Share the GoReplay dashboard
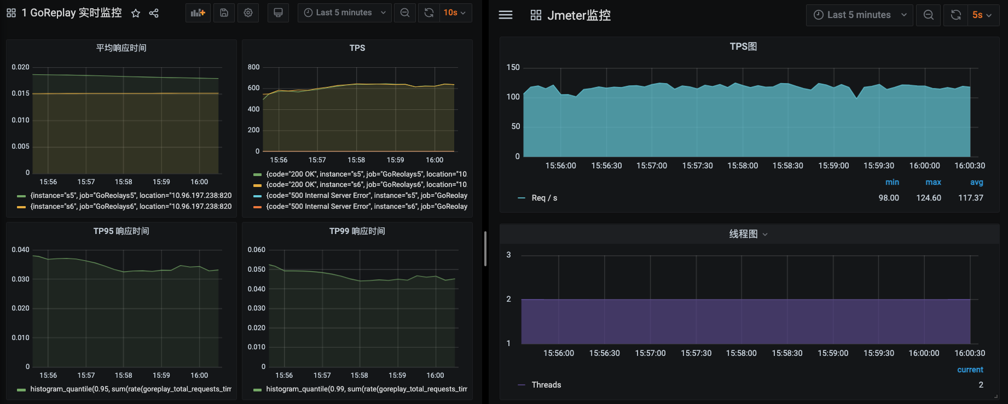The width and height of the screenshot is (1008, 404). tap(154, 13)
